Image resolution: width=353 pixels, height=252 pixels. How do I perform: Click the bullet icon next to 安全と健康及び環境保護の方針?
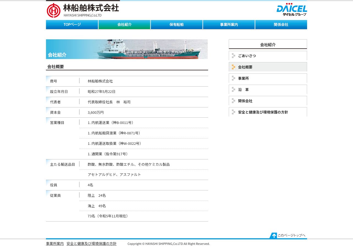coord(233,112)
